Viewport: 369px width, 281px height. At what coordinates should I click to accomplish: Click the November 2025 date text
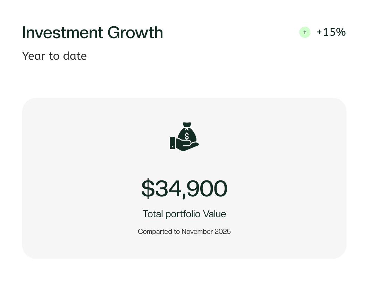tap(206, 231)
